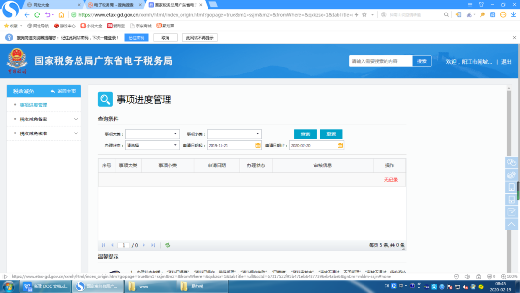Open the 易办税 folder in taskbar

[202, 286]
